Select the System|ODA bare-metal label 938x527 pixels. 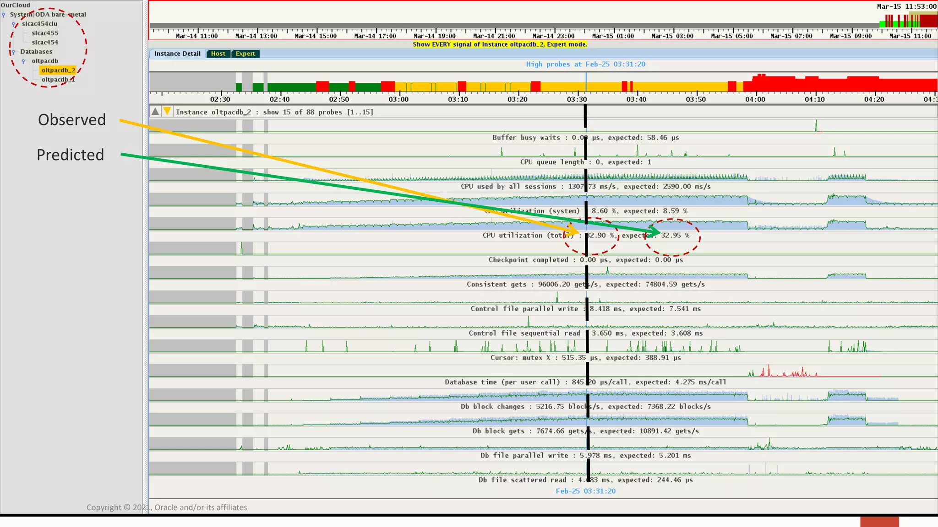pos(48,14)
